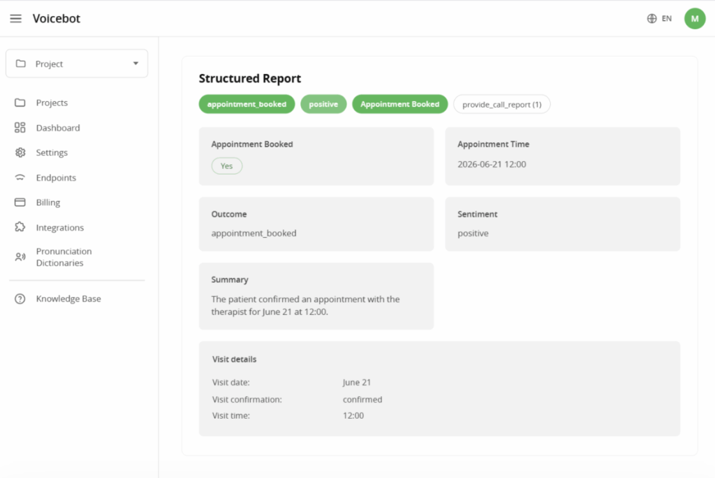Click the Settings gear icon
Viewport: 715px width, 478px height.
coord(20,152)
